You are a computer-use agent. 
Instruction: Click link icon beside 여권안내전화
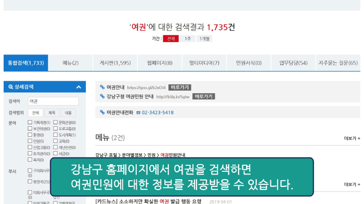[102, 112]
